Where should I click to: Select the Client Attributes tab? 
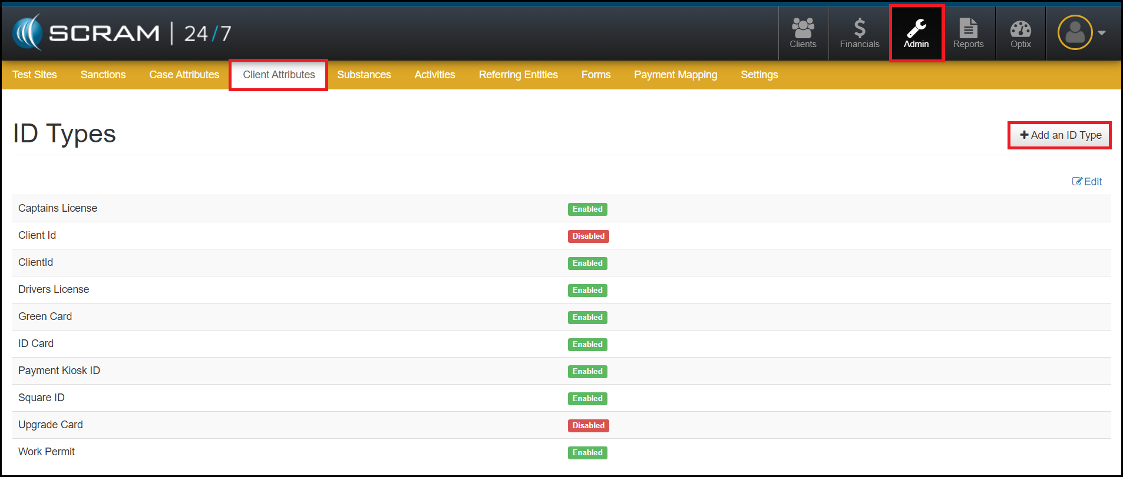(x=279, y=75)
